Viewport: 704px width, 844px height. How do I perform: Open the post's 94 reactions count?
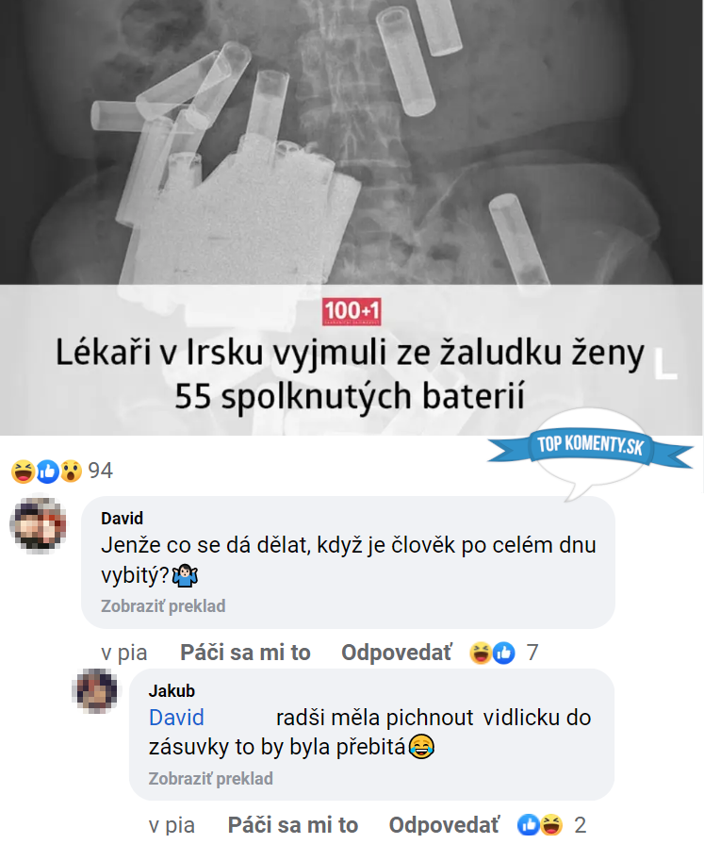tap(101, 471)
